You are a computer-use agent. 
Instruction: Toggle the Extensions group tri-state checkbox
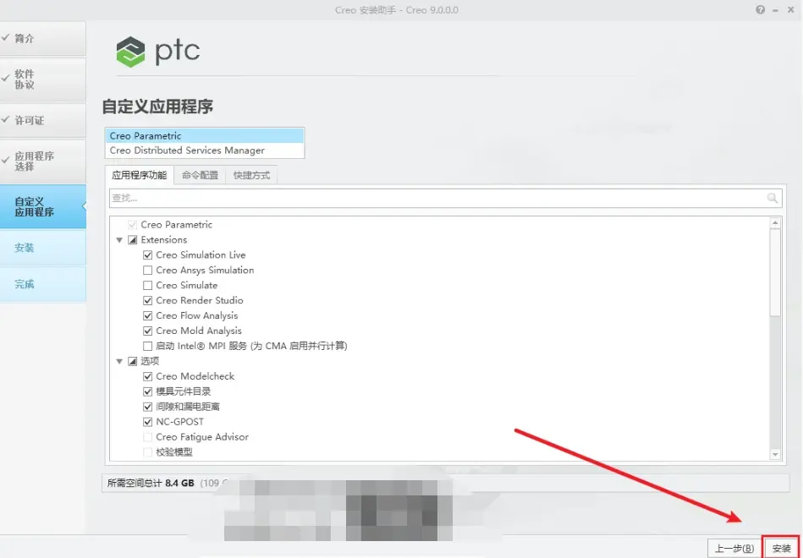(133, 239)
